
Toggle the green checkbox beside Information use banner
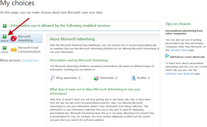pyautogui.click(x=4, y=26)
